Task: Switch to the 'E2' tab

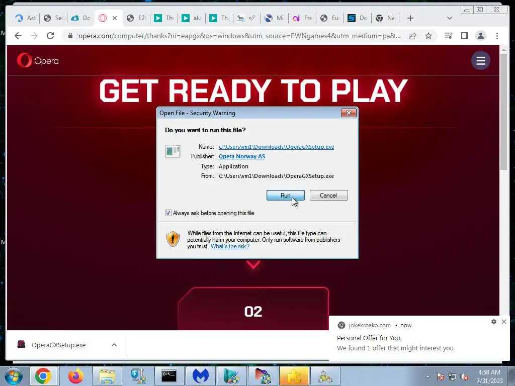Action: tap(136, 18)
